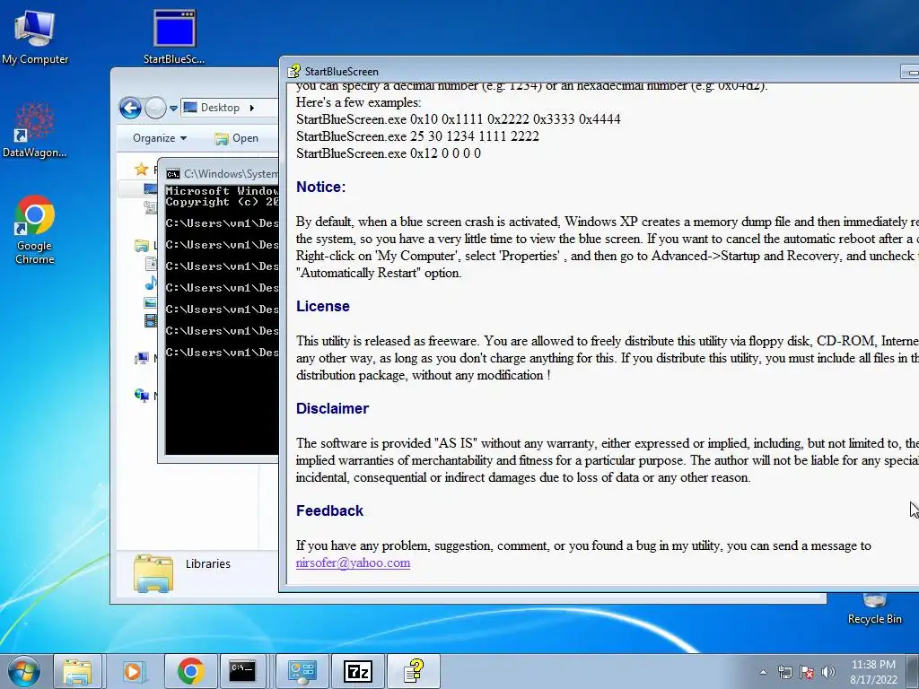Open the Command Prompt window system menu icon
The image size is (919, 689).
click(x=172, y=174)
